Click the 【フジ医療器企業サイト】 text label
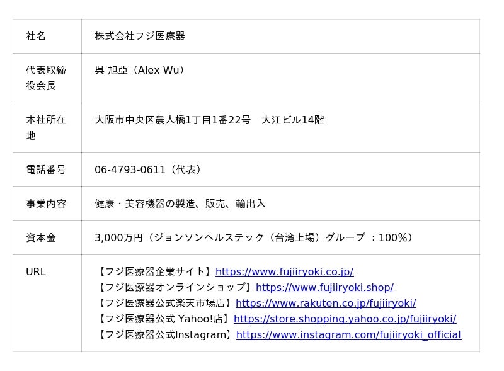 [x=155, y=272]
